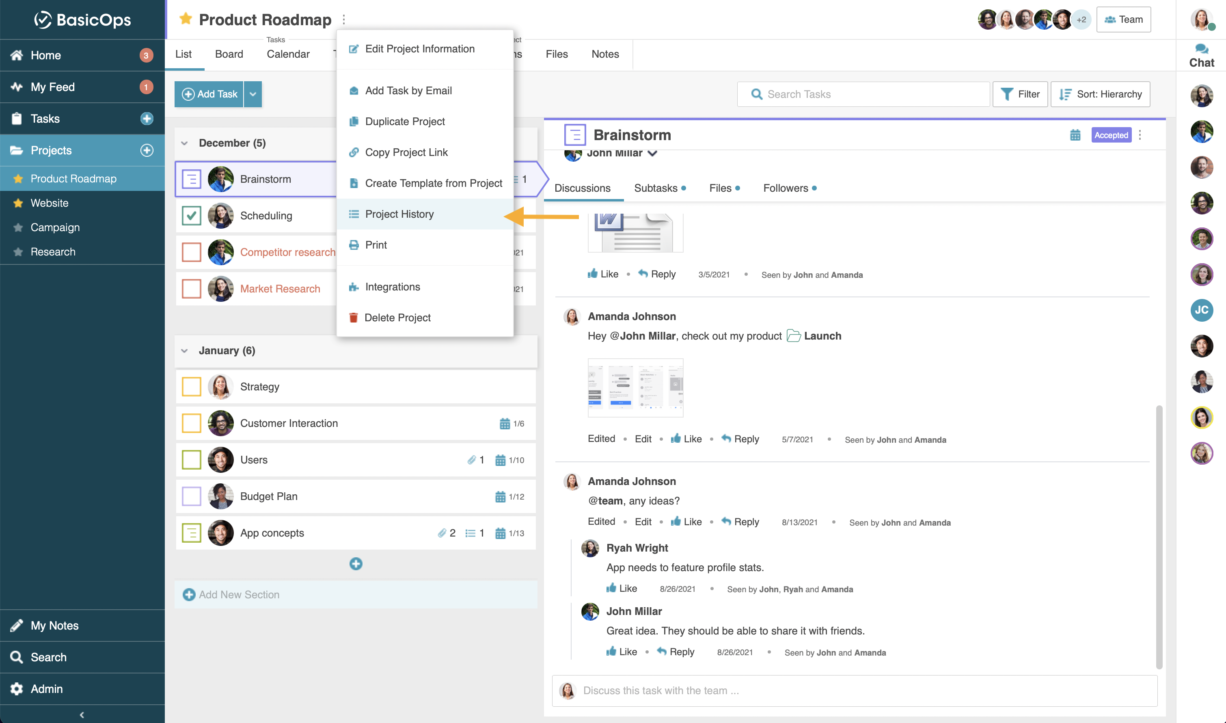Open Admin settings gear in sidebar

click(x=17, y=688)
